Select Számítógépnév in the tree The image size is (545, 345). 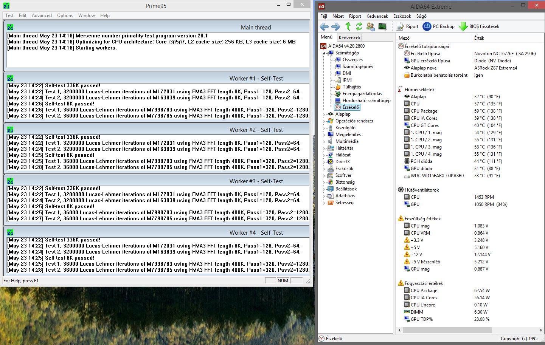tap(358, 67)
